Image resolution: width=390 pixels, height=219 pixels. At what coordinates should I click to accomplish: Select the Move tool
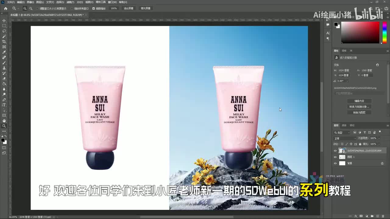4,20
